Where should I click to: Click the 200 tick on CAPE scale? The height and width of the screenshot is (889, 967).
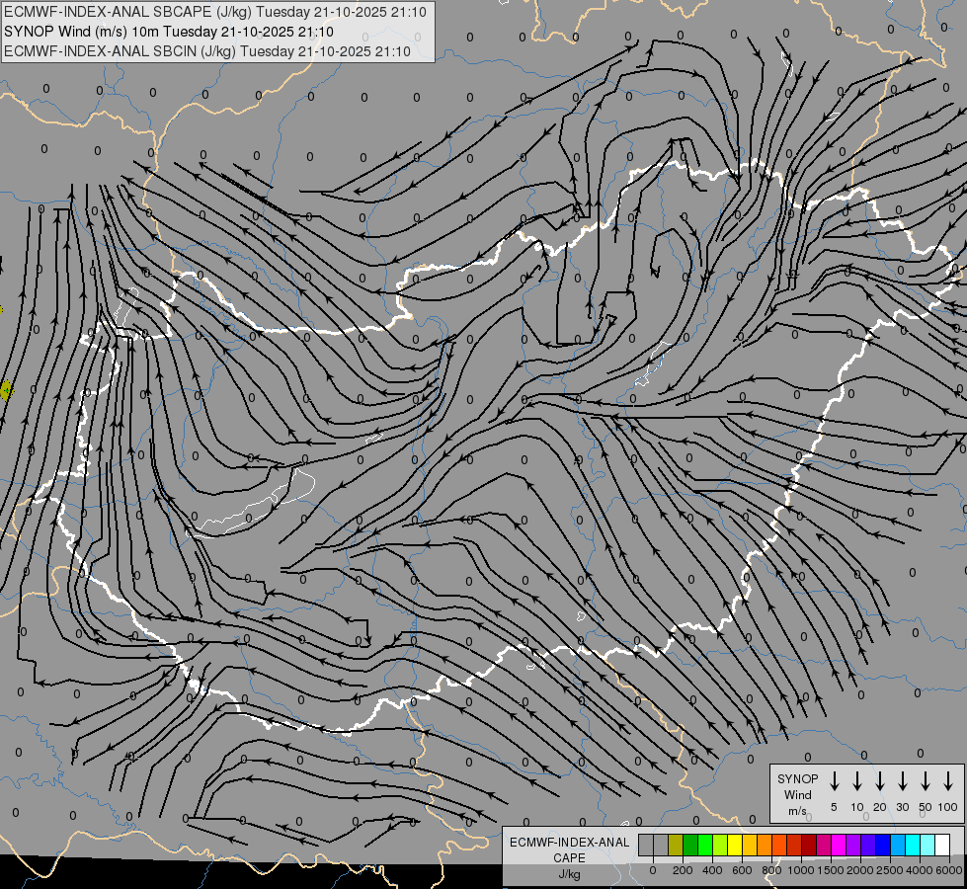(x=683, y=870)
